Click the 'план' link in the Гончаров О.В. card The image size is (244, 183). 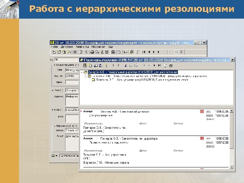209,142
